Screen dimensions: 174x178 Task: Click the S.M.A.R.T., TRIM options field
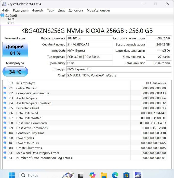[x=119, y=75]
